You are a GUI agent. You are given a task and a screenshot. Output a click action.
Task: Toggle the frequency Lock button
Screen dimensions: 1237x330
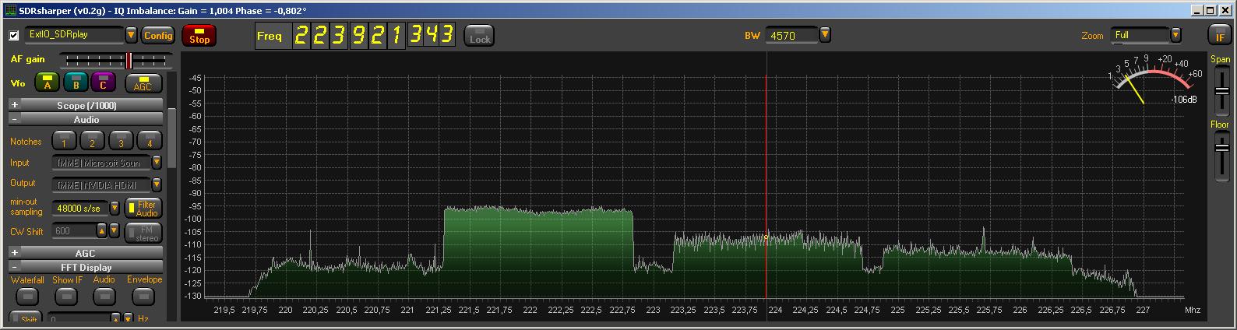pyautogui.click(x=479, y=36)
